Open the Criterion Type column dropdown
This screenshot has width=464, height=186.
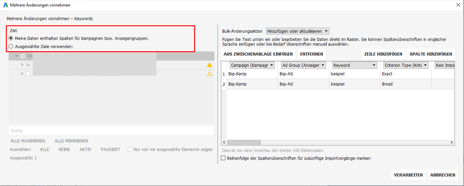425,65
